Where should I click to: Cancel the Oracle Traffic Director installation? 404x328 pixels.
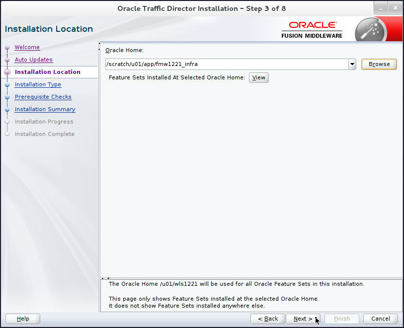[x=380, y=319]
